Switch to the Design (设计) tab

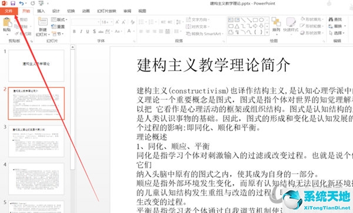(x=56, y=11)
